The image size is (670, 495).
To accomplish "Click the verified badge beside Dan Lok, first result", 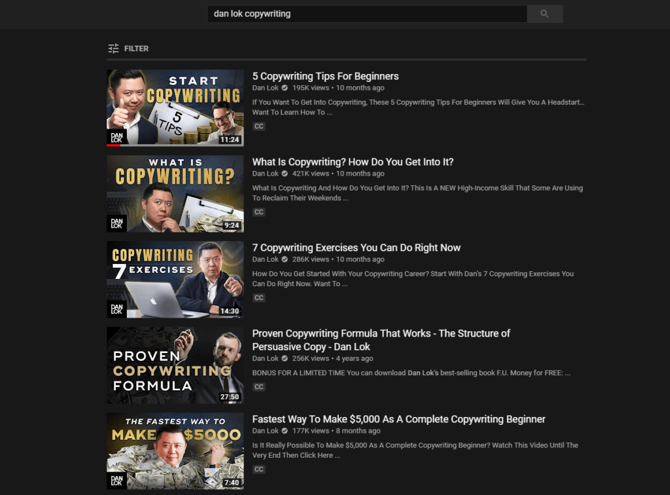I will (284, 87).
